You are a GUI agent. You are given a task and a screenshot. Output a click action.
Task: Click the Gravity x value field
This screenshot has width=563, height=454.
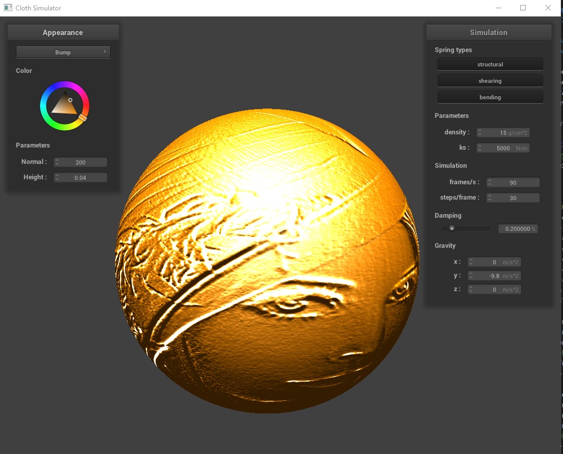click(494, 262)
